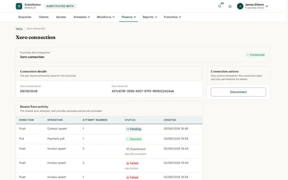Viewport: 288px width, 180px height.
Task: Open the Clients nav item
Action: pyautogui.click(x=44, y=17)
